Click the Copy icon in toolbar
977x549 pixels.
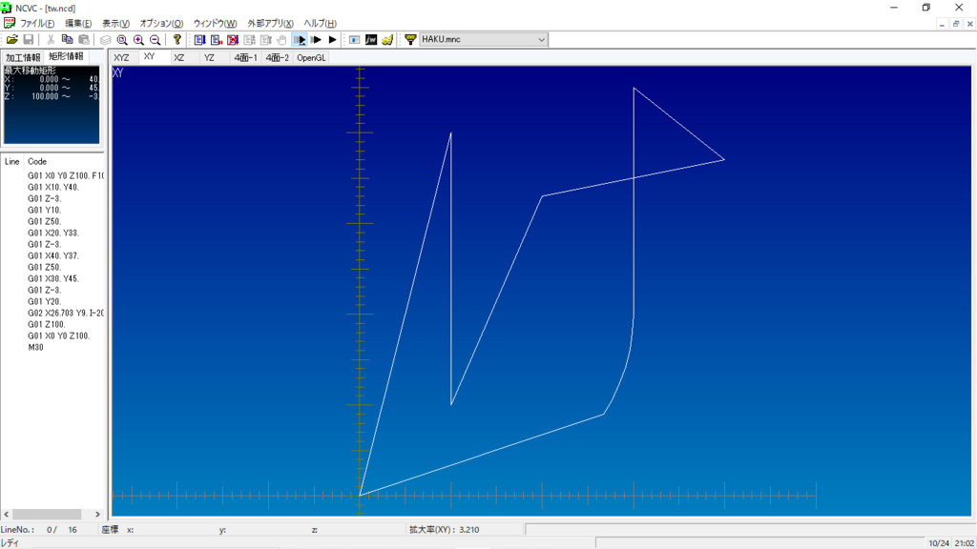click(x=68, y=40)
